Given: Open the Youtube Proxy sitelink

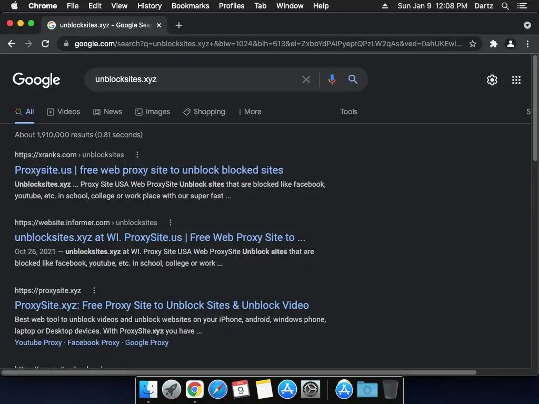Looking at the screenshot, I should tap(38, 342).
